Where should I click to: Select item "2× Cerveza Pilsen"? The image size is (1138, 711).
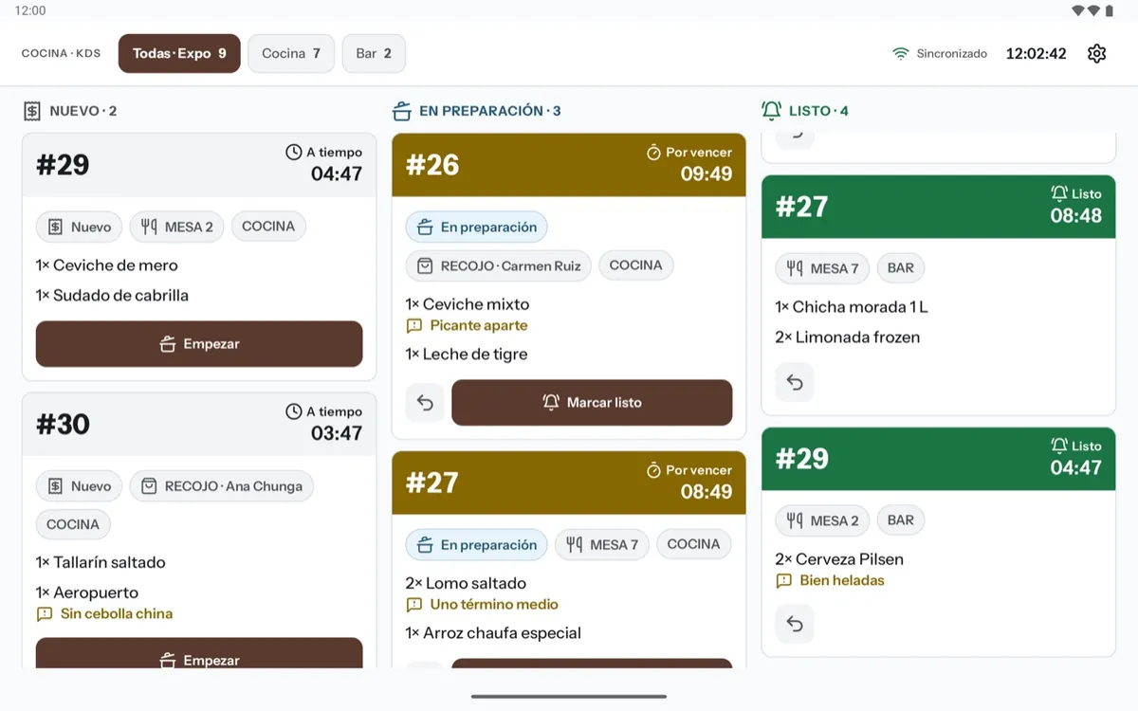[x=840, y=559]
